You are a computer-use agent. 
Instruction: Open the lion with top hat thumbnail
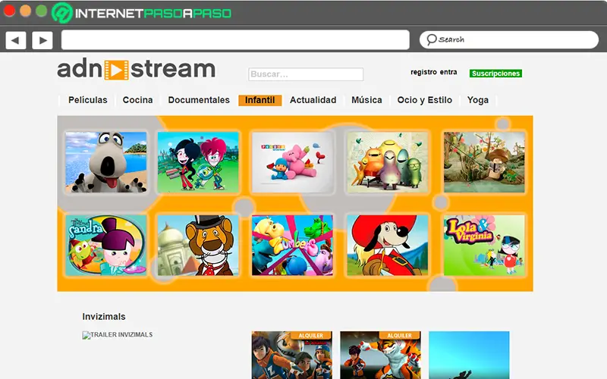click(x=198, y=246)
